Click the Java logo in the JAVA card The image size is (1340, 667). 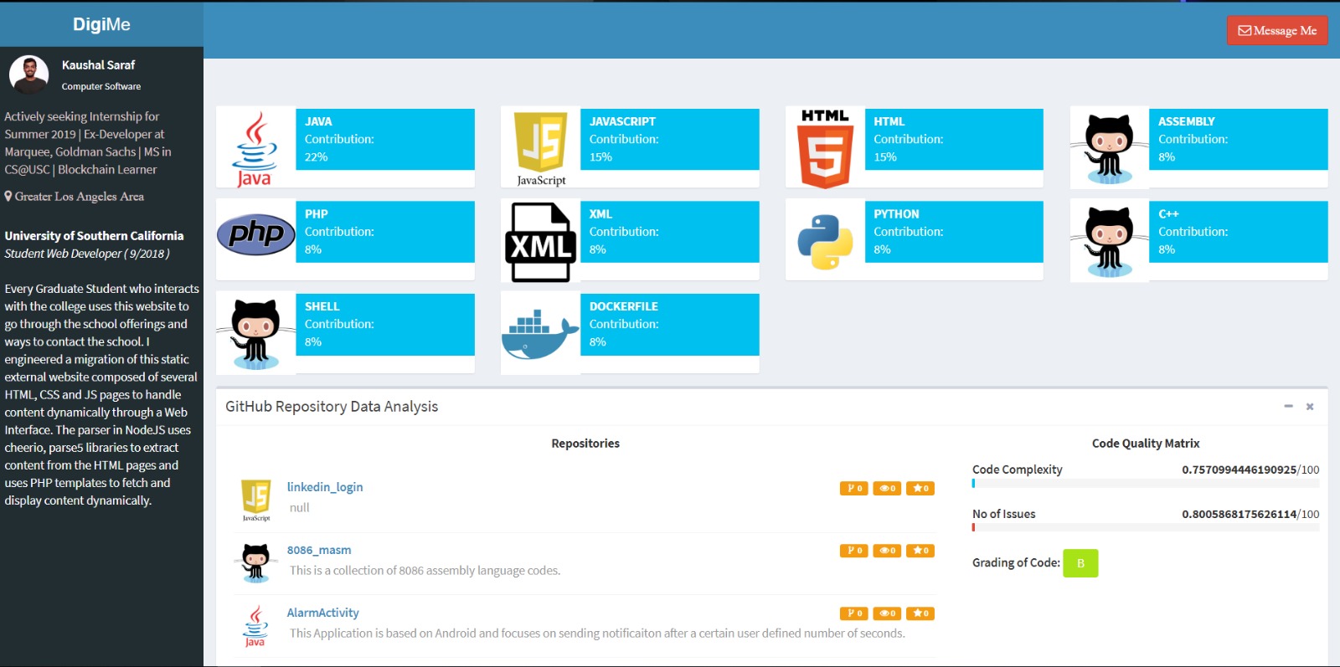[x=255, y=149]
